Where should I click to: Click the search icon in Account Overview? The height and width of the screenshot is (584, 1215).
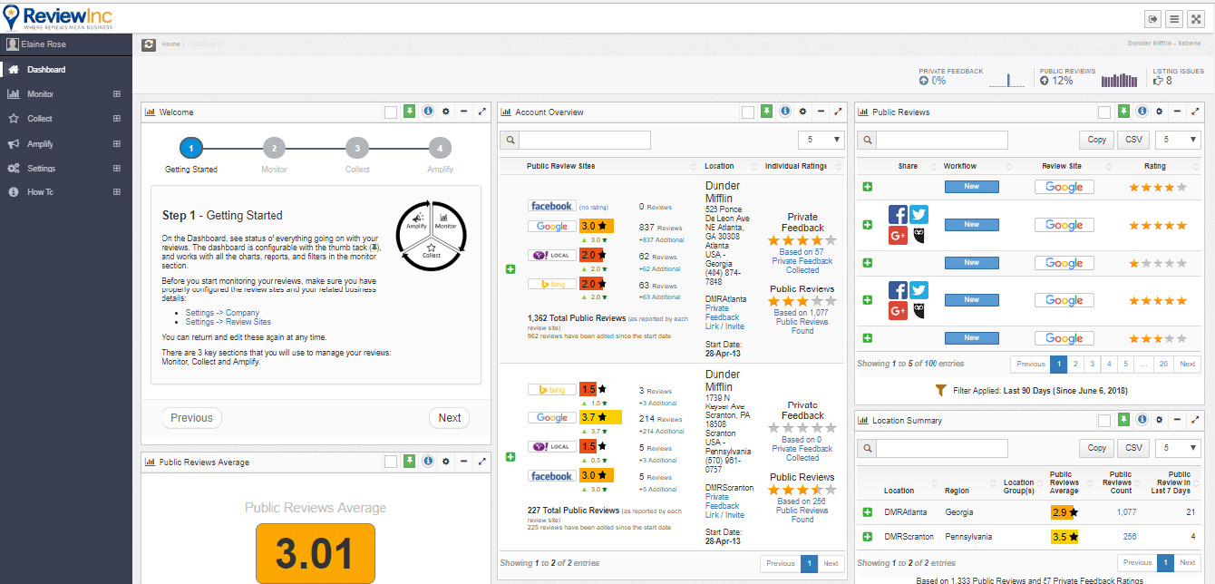click(x=510, y=140)
